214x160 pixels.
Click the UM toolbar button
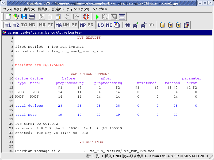[x=66, y=25]
